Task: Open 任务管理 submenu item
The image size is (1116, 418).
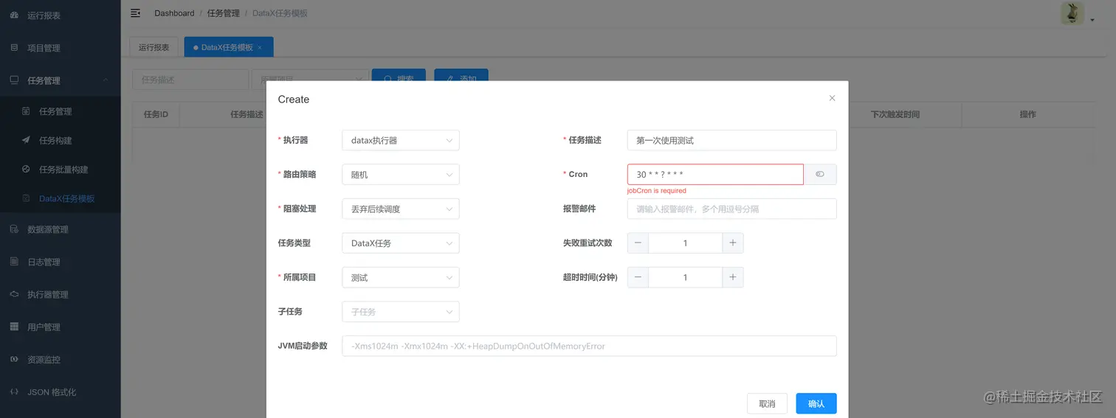Action: click(60, 111)
